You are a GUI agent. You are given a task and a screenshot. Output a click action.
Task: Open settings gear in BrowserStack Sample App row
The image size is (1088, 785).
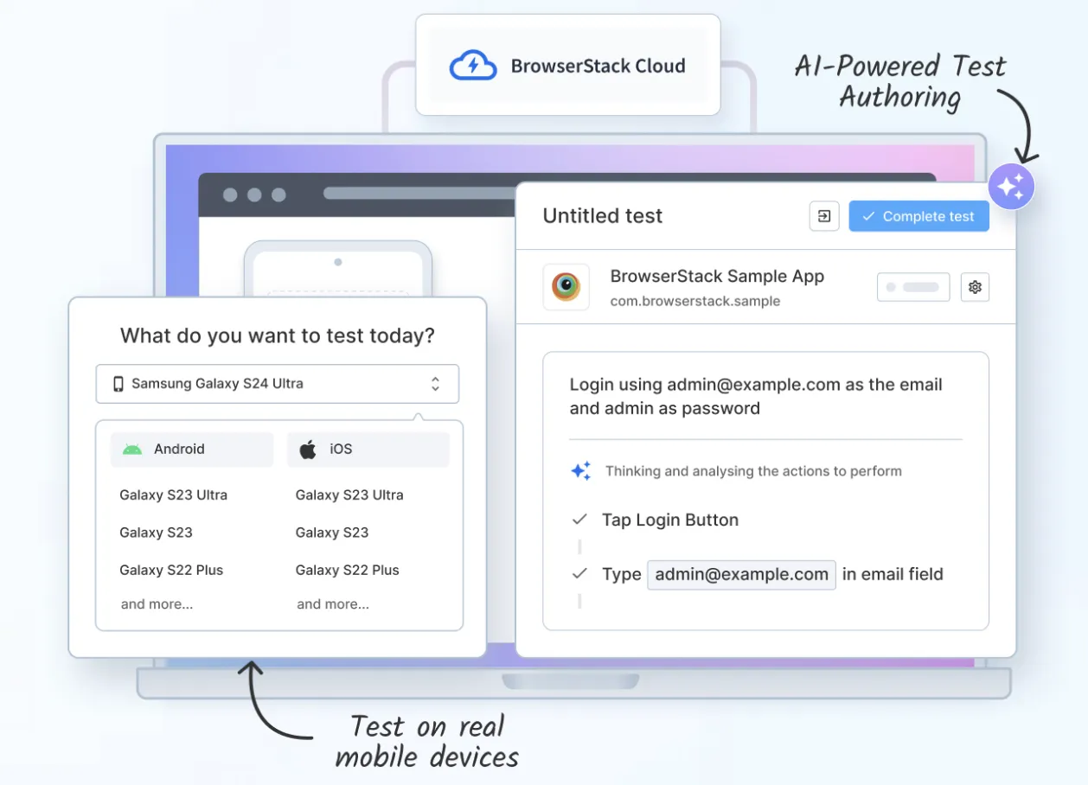976,287
